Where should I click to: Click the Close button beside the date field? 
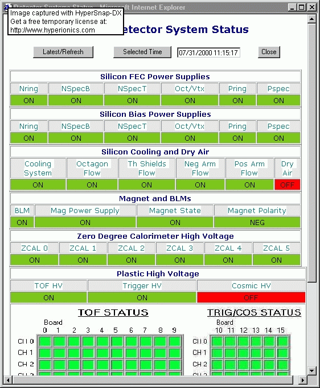pyautogui.click(x=269, y=52)
